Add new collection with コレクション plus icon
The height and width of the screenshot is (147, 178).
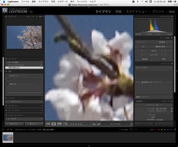tap(42, 105)
